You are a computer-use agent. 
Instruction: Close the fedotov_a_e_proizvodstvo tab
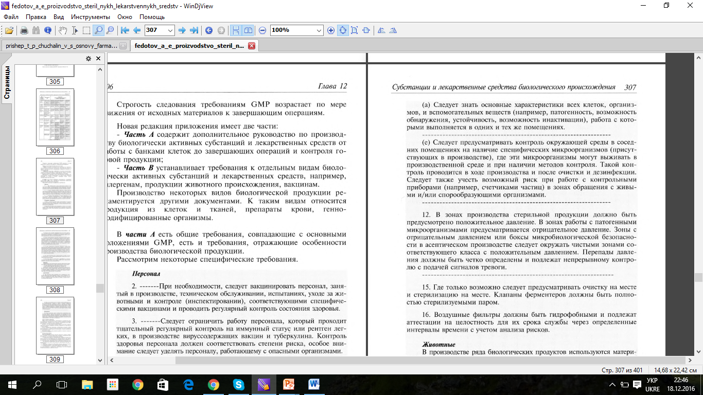252,46
